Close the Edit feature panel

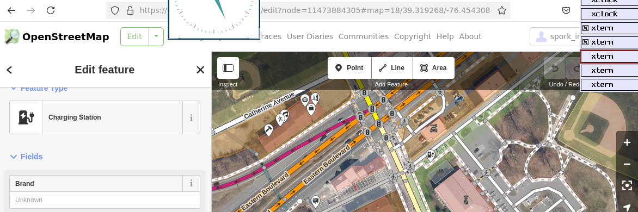coord(200,70)
